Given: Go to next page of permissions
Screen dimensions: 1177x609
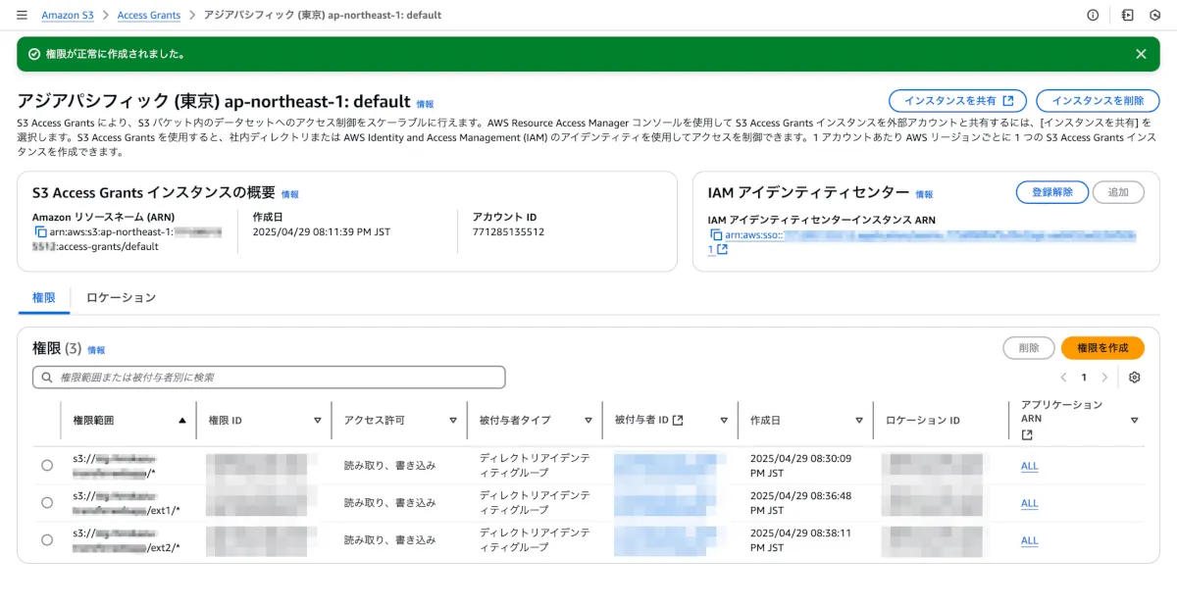Looking at the screenshot, I should pos(1104,378).
